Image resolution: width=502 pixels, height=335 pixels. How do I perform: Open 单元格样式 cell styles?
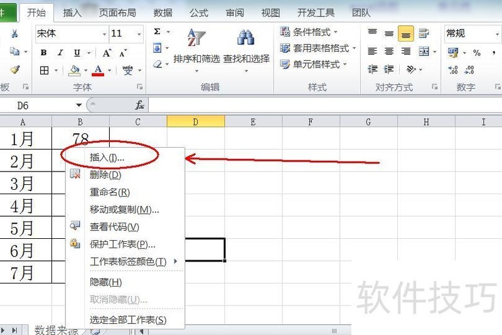pyautogui.click(x=313, y=64)
